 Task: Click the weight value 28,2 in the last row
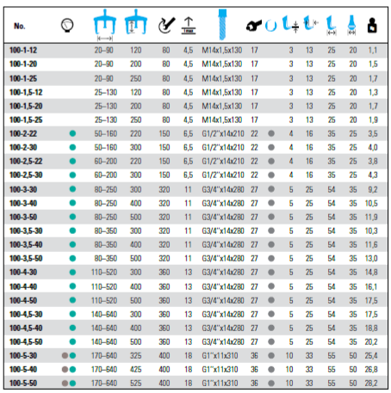(x=371, y=384)
